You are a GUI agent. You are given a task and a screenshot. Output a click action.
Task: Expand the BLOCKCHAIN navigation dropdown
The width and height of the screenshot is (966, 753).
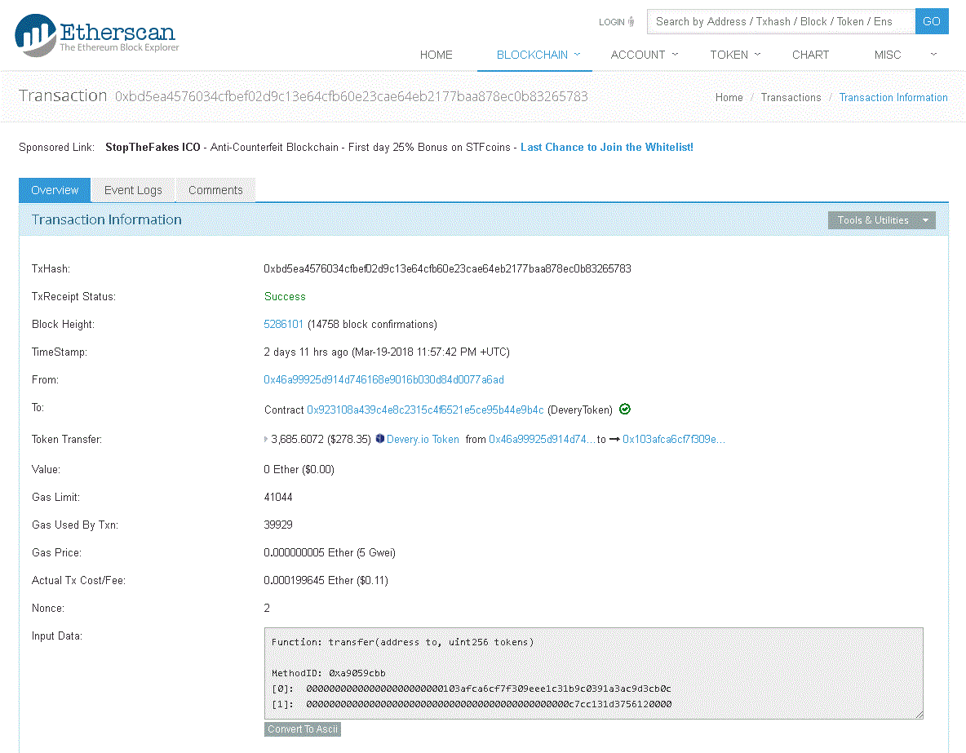pyautogui.click(x=534, y=55)
